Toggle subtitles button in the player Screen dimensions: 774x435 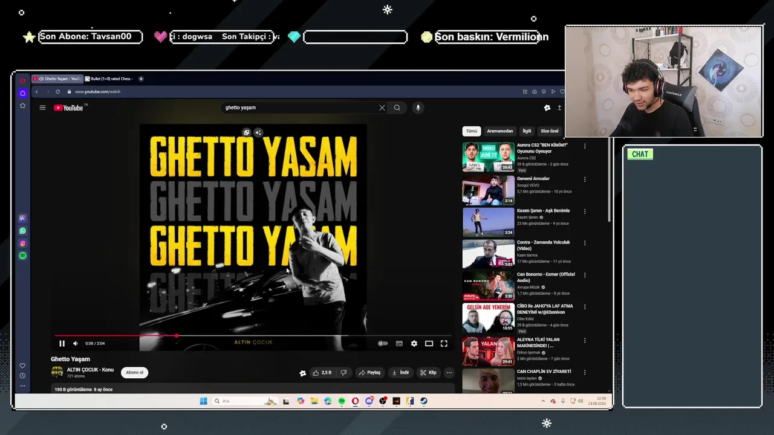399,343
